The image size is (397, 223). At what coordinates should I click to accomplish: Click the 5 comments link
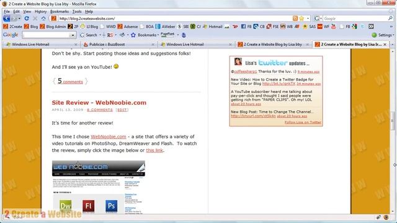(70, 81)
